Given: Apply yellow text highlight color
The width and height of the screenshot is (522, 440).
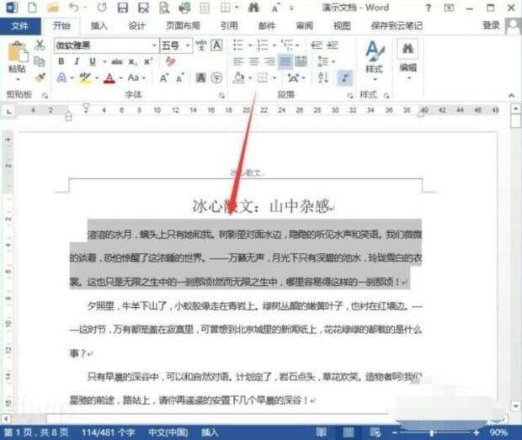Looking at the screenshot, I should 85,78.
